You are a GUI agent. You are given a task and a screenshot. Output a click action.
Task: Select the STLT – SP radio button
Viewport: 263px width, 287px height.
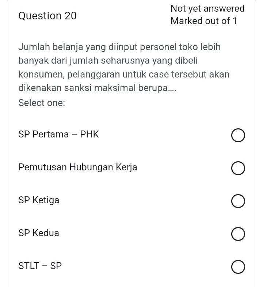[238, 267]
